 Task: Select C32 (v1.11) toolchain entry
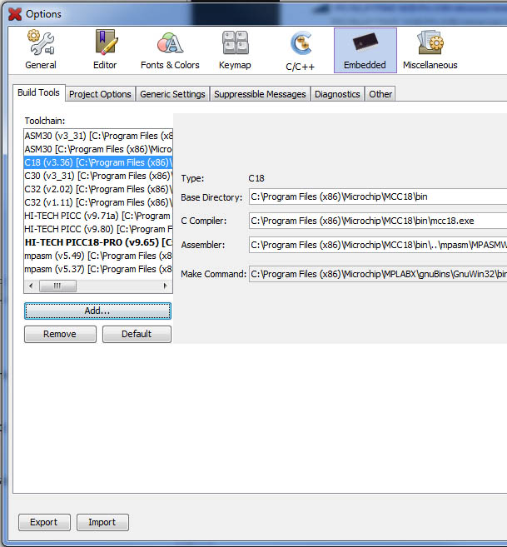click(98, 202)
